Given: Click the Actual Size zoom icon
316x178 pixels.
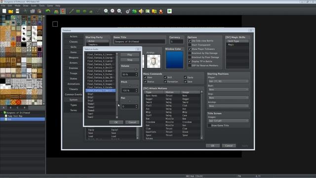Looking at the screenshot, I should coord(119,11).
